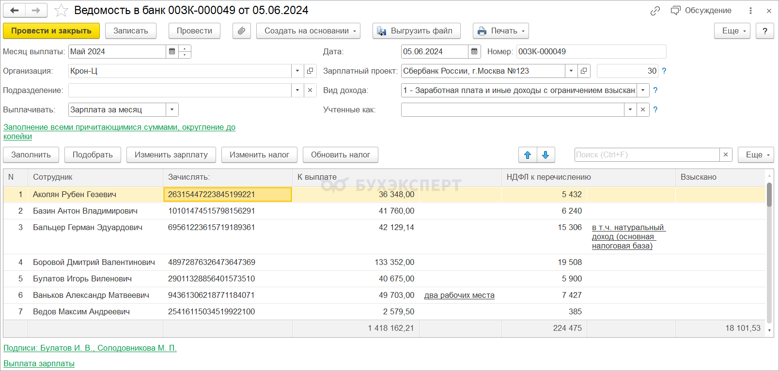Click the paperclip attached files icon
Screen dimensions: 779x371
241,31
